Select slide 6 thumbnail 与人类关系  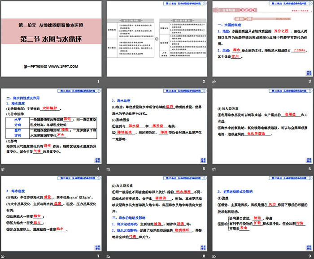pos(262,126)
